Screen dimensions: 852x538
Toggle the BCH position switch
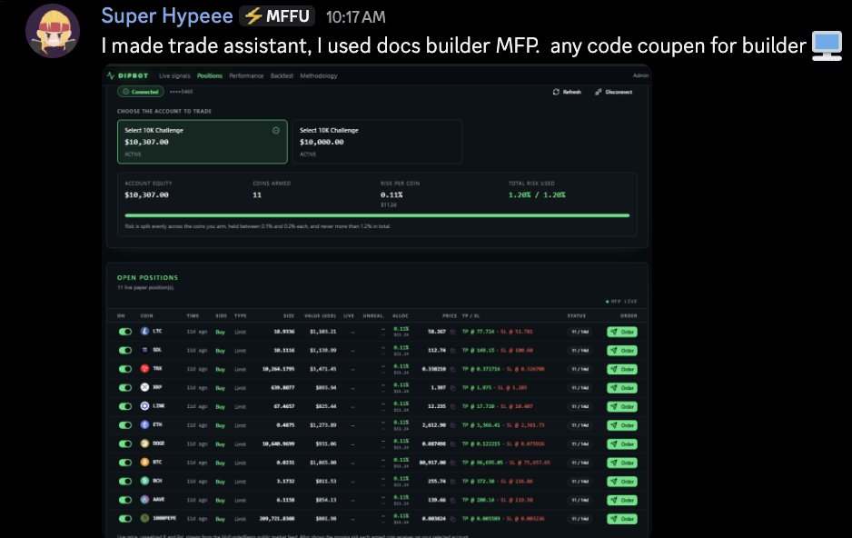125,482
